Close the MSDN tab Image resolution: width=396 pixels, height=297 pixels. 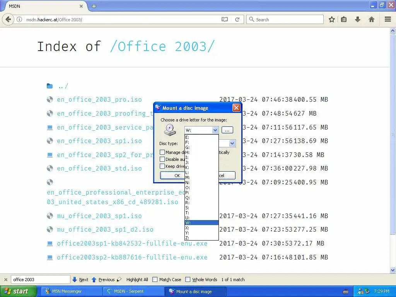(81, 6)
